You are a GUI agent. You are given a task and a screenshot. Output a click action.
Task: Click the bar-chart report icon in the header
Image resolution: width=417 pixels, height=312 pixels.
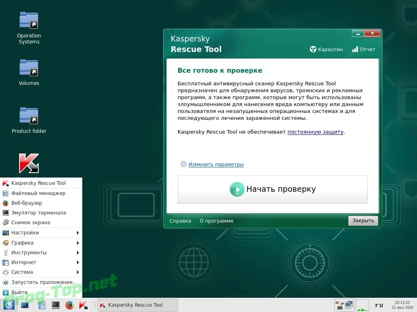pyautogui.click(x=355, y=49)
